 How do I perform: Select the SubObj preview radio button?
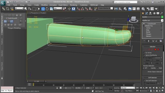point(150,68)
